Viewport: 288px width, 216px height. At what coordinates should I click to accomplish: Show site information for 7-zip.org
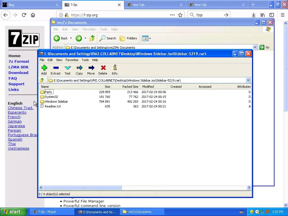point(61,15)
